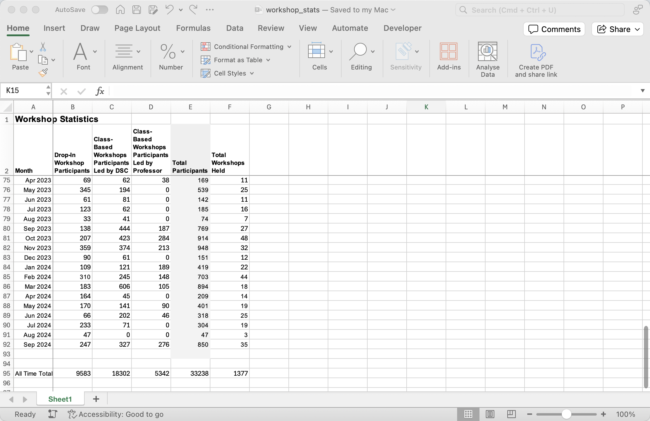Expand the Copy options arrow
This screenshot has width=650, height=421.
click(53, 60)
